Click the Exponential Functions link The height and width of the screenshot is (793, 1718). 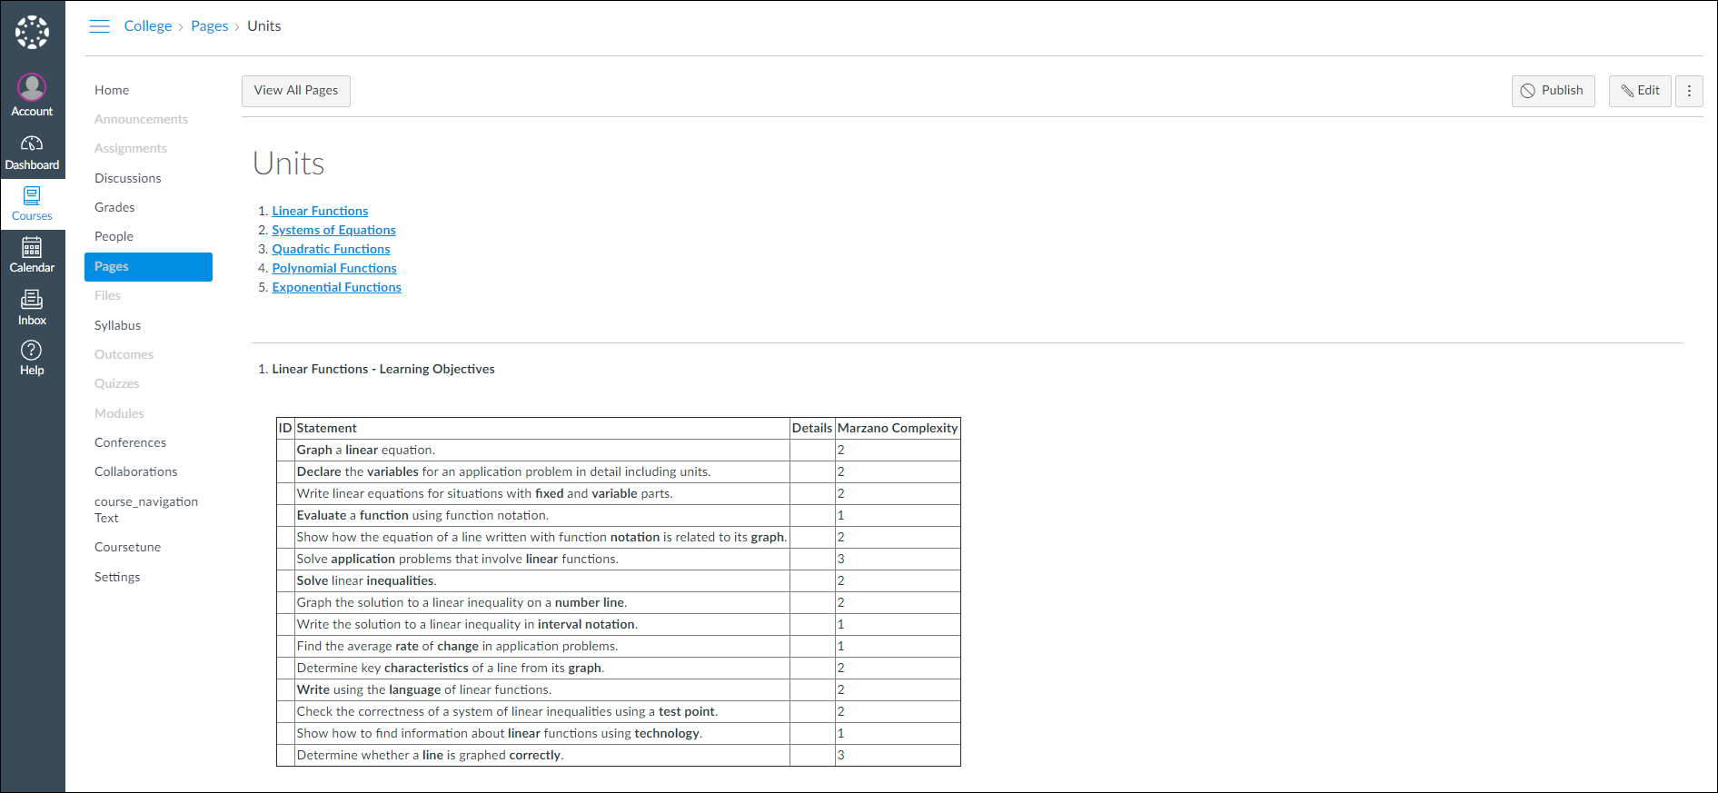336,288
